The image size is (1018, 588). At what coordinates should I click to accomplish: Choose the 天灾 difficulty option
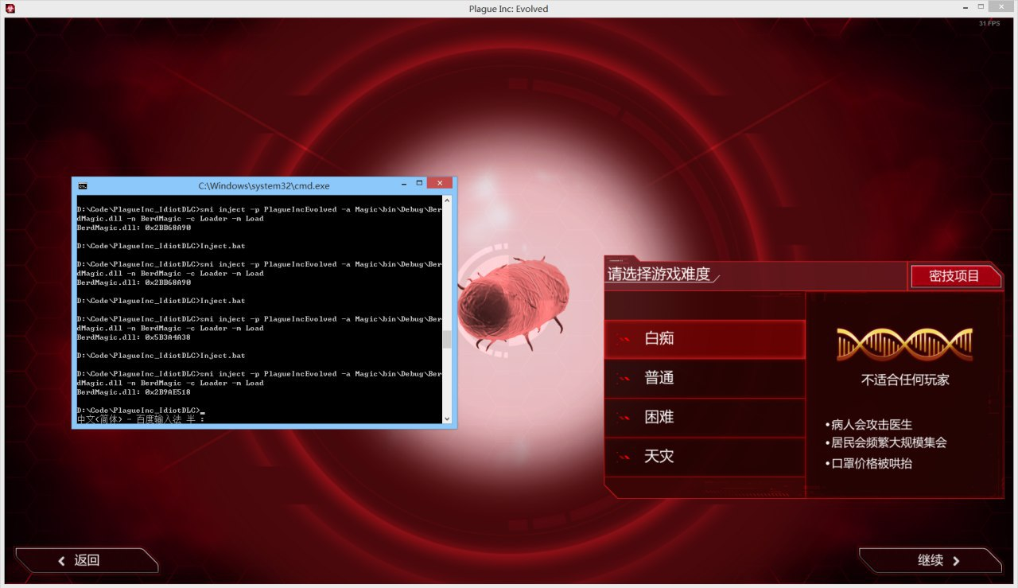[705, 457]
